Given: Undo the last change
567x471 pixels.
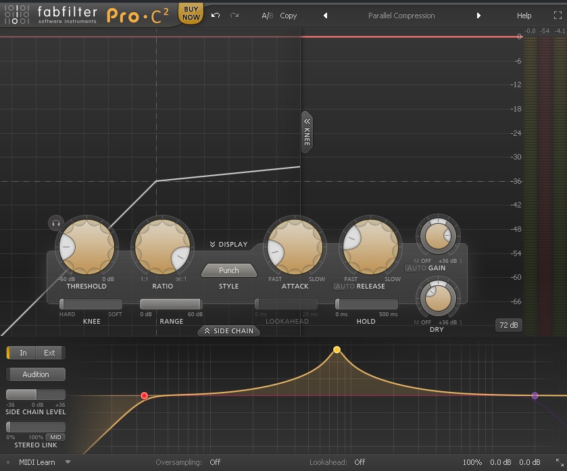Looking at the screenshot, I should [x=216, y=16].
